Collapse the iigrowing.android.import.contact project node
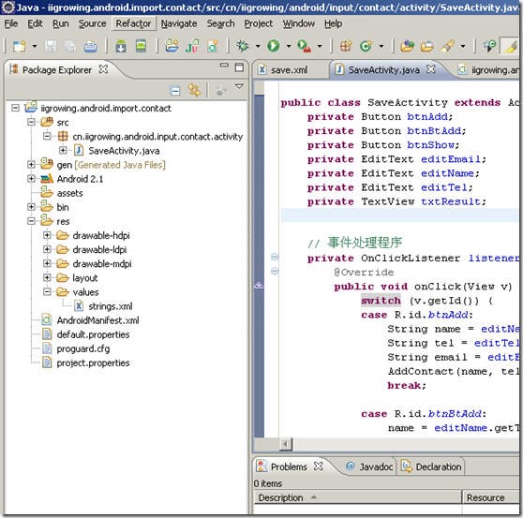 pyautogui.click(x=15, y=108)
